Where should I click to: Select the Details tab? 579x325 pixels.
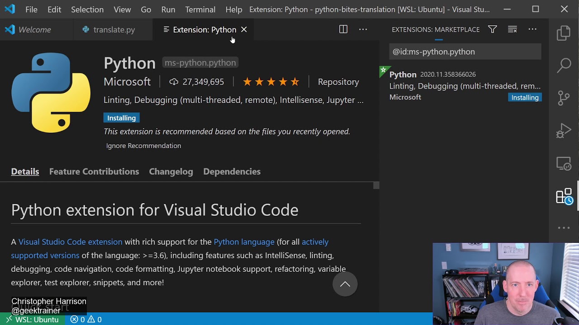25,172
